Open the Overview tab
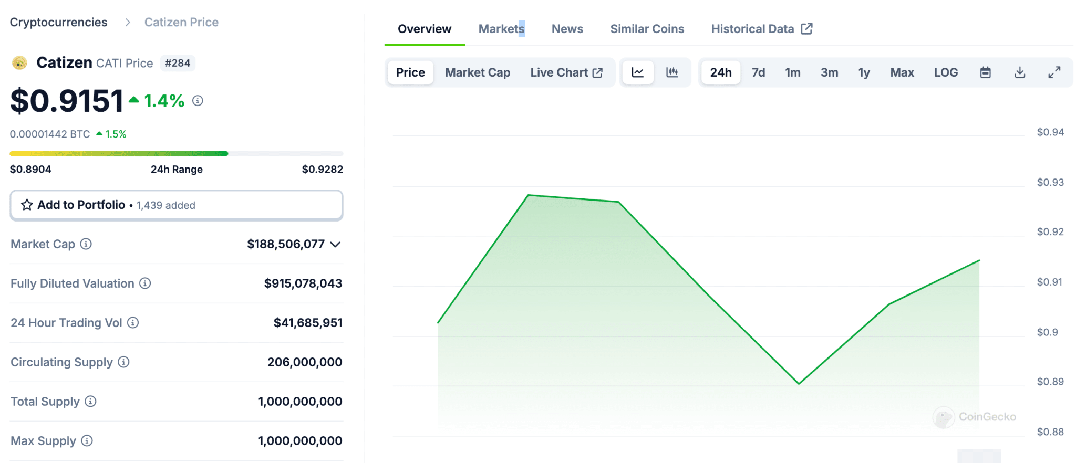The image size is (1076, 463). [x=425, y=29]
